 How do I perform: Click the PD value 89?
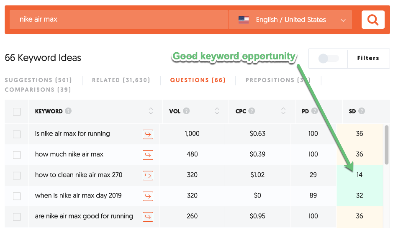313,195
